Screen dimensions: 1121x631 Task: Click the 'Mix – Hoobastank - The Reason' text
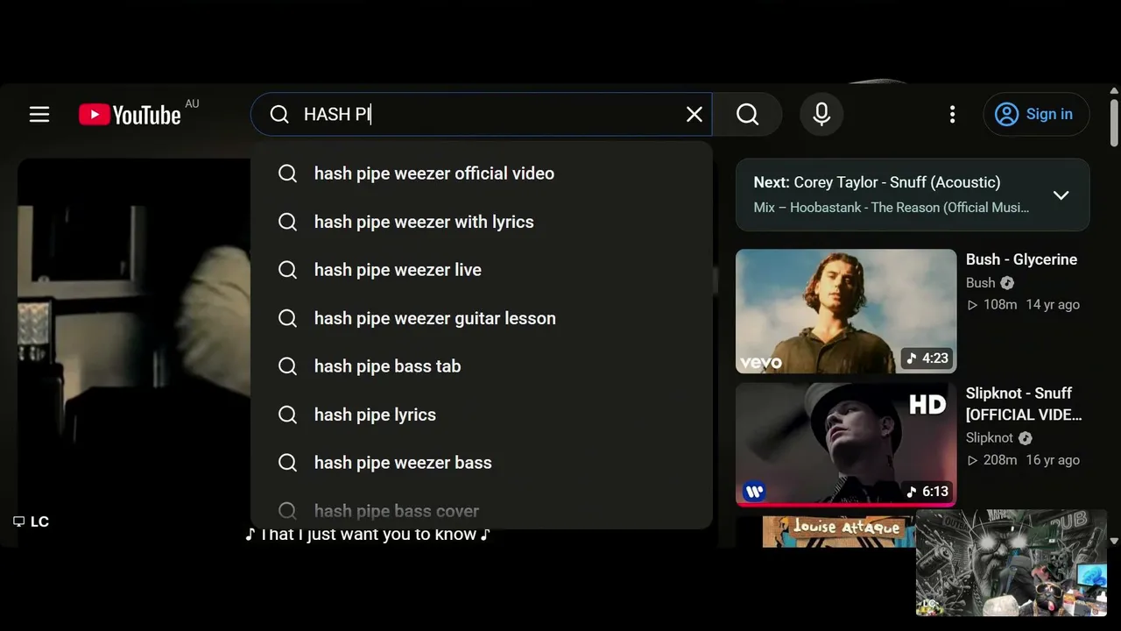[892, 208]
